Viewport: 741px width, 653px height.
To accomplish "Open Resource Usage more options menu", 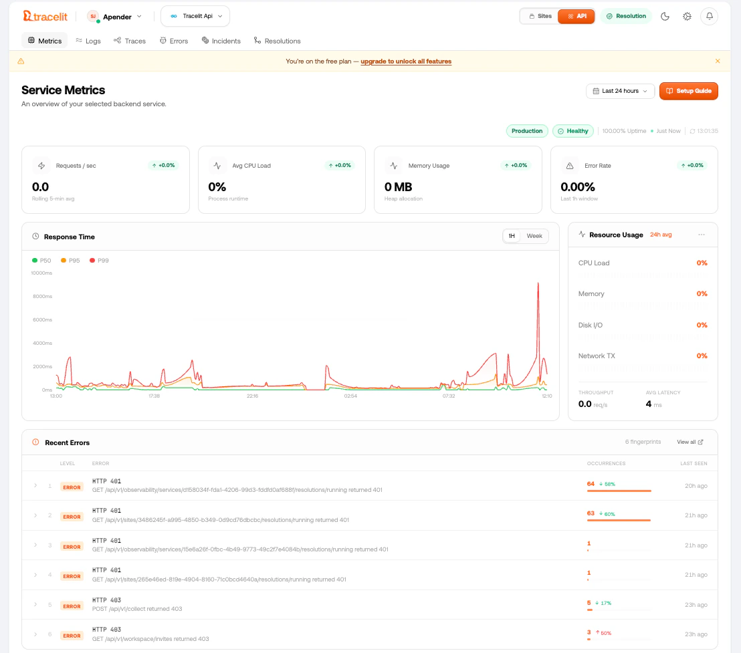I will tap(702, 235).
